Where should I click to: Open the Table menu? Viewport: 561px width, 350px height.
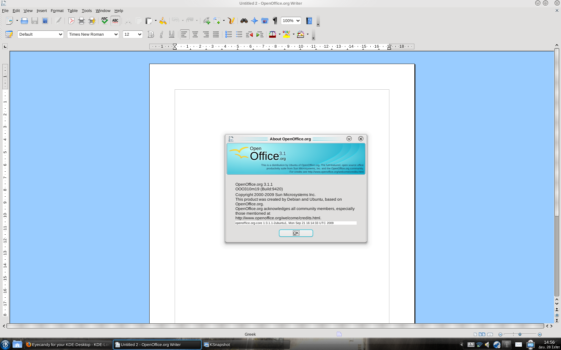point(72,11)
